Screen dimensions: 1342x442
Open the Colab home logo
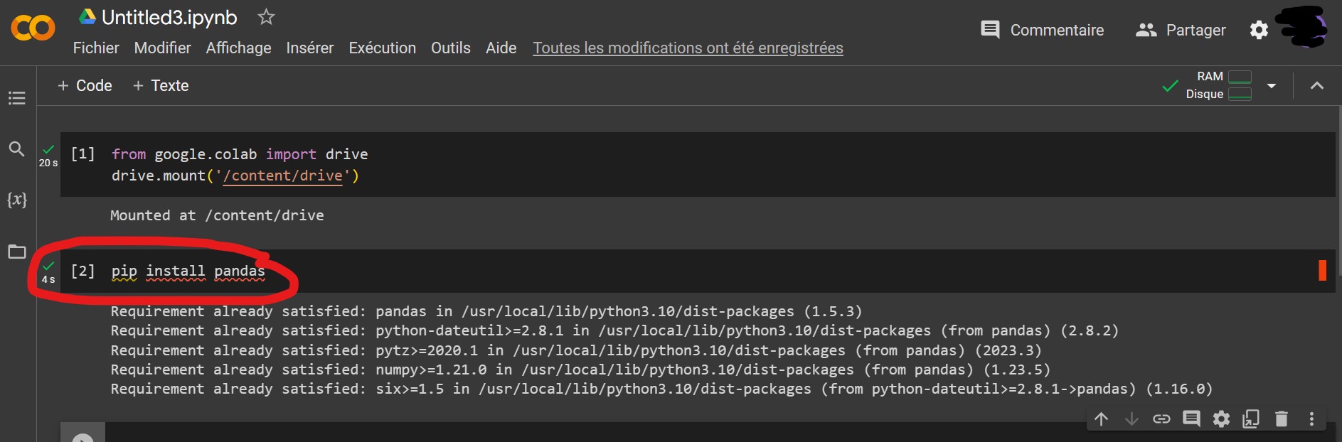tap(33, 28)
